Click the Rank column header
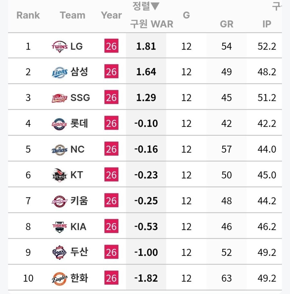This screenshot has width=290, height=294. (x=28, y=15)
